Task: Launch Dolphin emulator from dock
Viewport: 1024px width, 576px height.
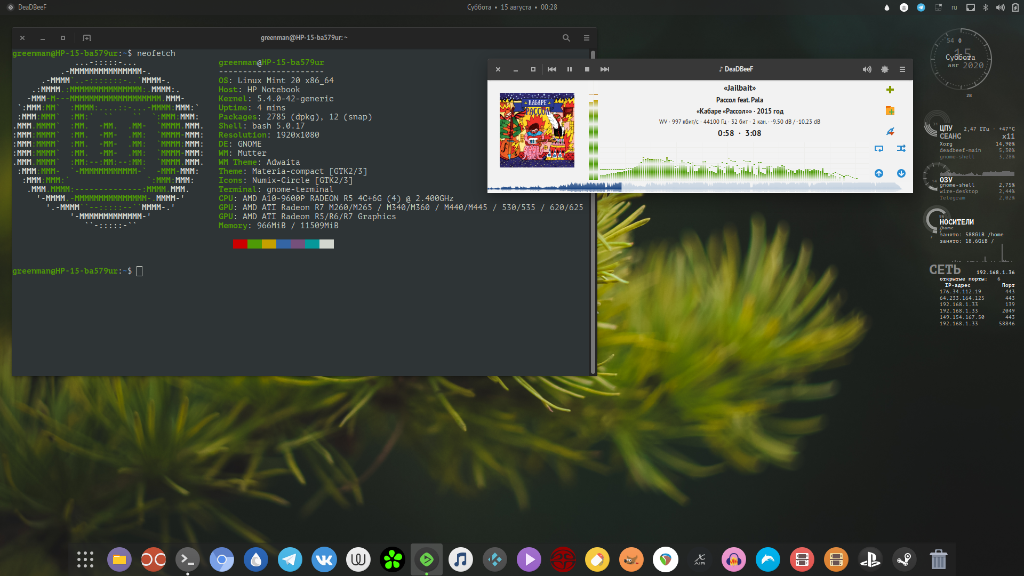Action: coord(768,559)
